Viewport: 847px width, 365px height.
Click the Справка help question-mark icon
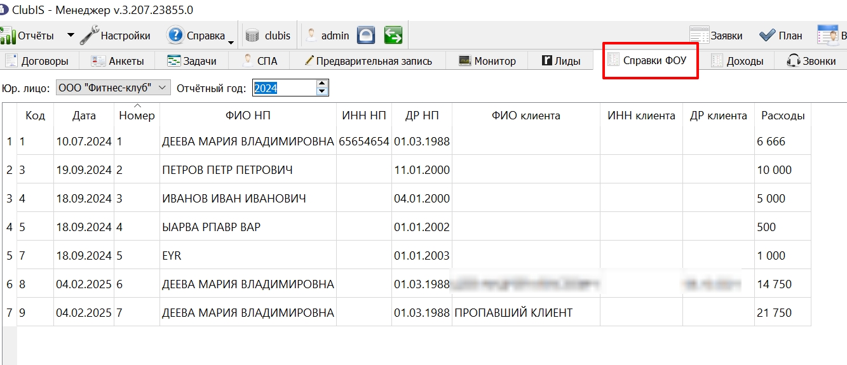pyautogui.click(x=175, y=36)
